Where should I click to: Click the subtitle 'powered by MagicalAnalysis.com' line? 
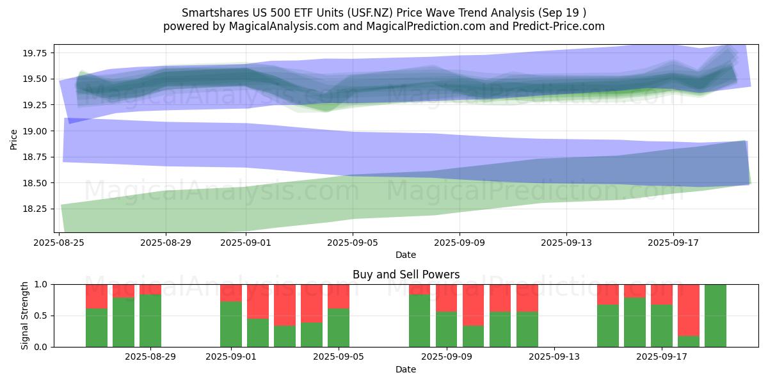(x=384, y=26)
